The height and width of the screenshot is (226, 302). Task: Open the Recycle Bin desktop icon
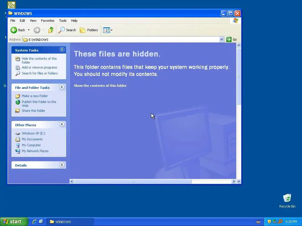pyautogui.click(x=287, y=201)
